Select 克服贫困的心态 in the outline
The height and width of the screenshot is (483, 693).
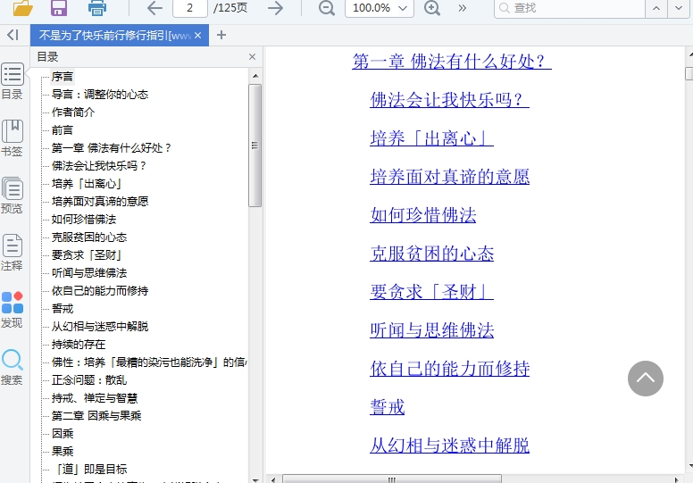[89, 237]
